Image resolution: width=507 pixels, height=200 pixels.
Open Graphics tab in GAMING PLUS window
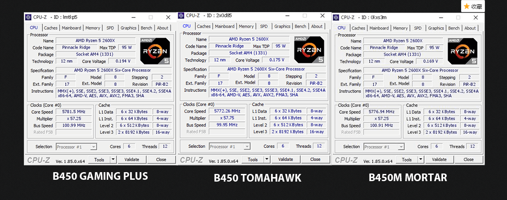128,28
